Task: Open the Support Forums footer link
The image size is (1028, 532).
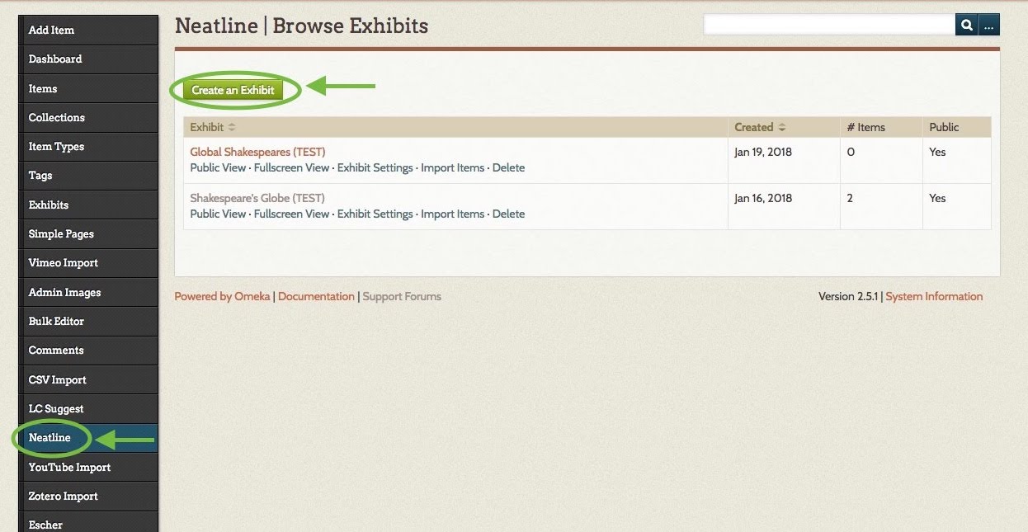Action: click(402, 296)
